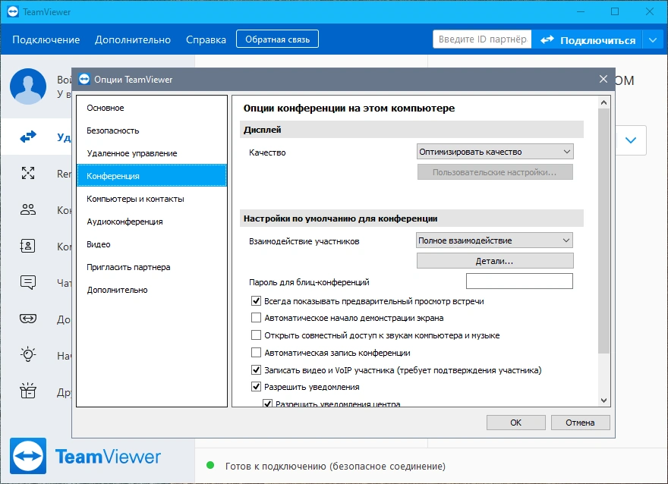Viewport: 668px width, 484px height.
Task: Open the Справка menu
Action: coord(206,39)
